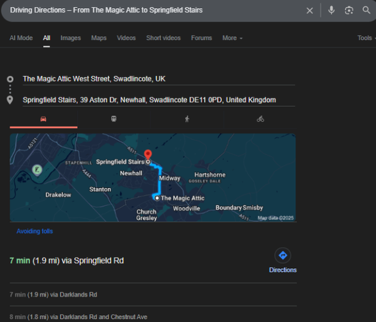Viewport: 376px width, 322px height.
Task: Select public transit travel mode
Action: [113, 119]
